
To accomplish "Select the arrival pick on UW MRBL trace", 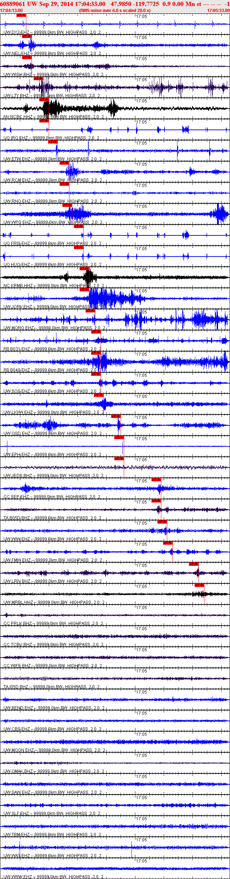I will click(199, 585).
